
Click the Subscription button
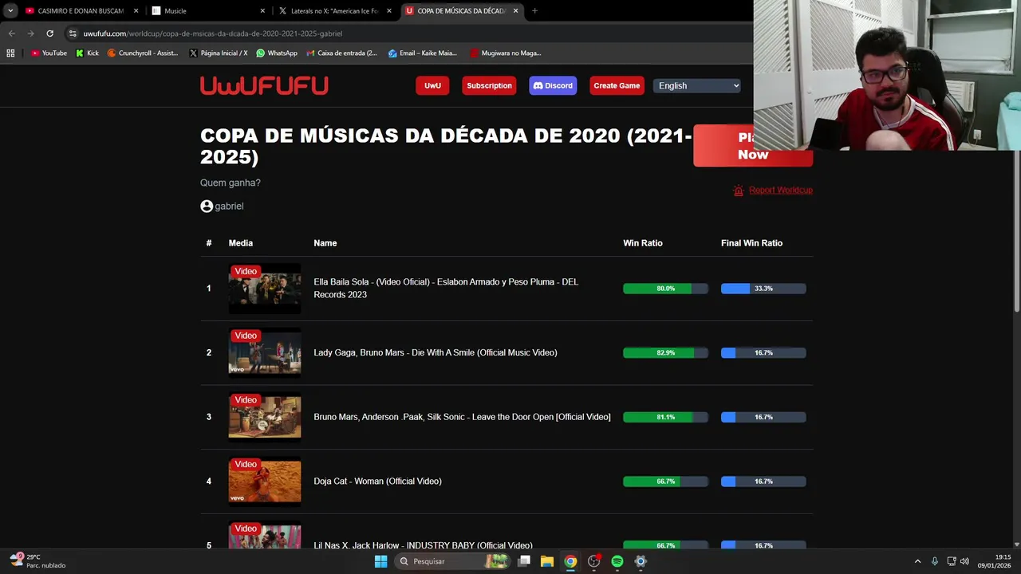coord(489,85)
